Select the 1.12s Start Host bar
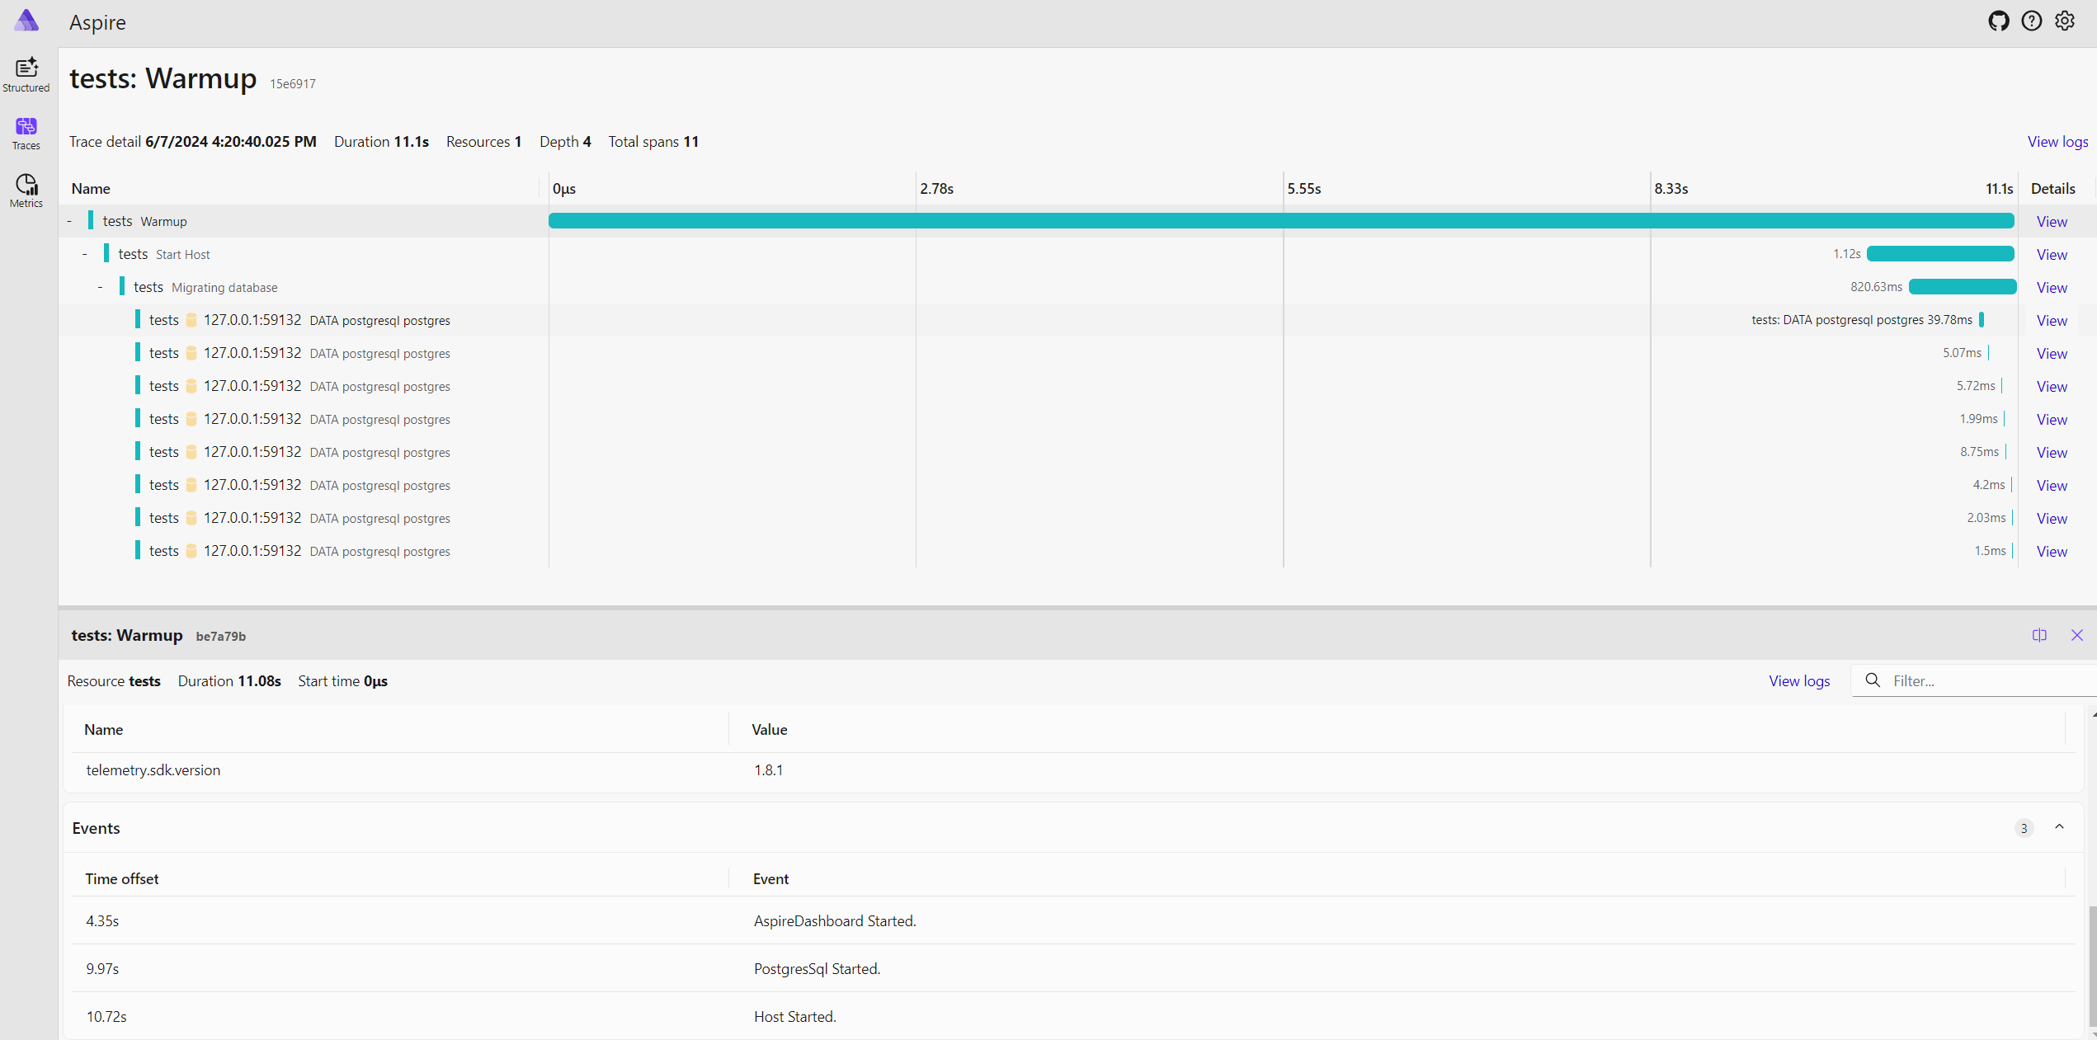This screenshot has height=1040, width=2097. (1940, 254)
